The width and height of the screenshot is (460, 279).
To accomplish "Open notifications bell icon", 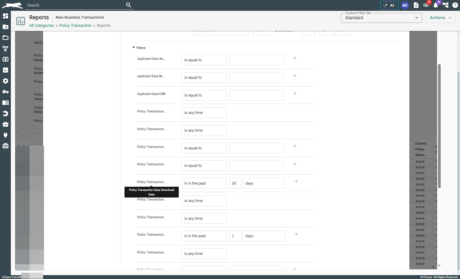I will 436,5.
